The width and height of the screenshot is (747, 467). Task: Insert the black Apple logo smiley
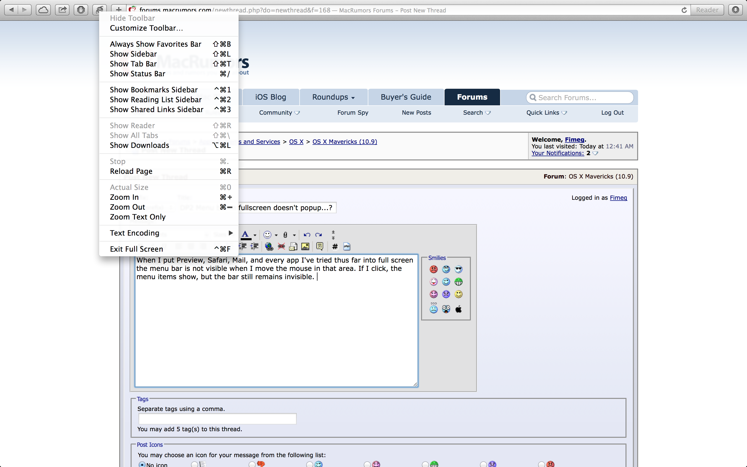pos(459,309)
